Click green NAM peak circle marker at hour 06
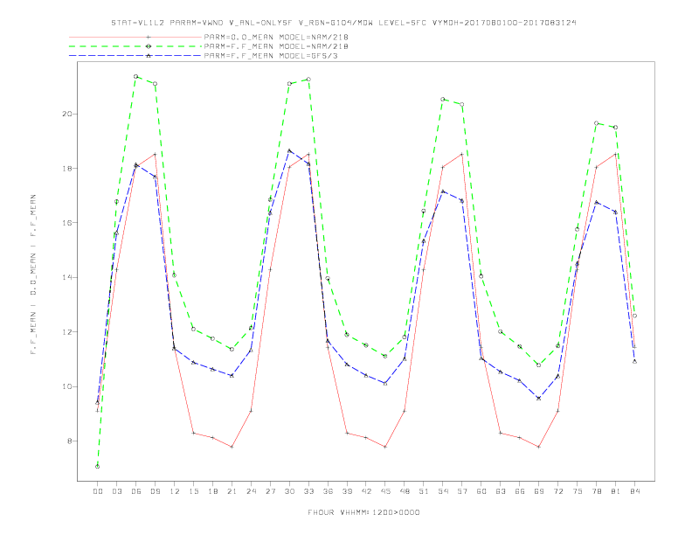The image size is (692, 535). [136, 76]
